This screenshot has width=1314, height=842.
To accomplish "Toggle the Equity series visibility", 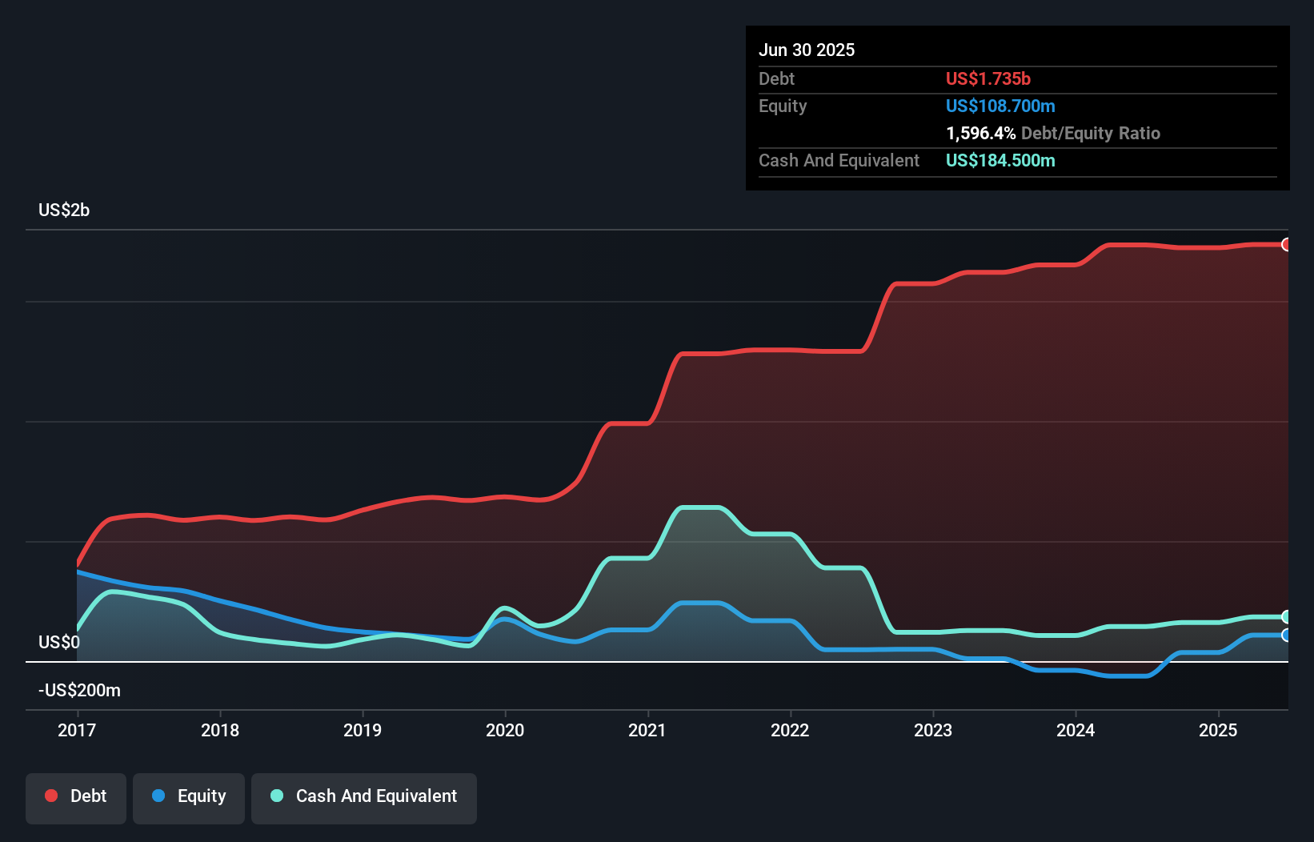I will point(188,796).
